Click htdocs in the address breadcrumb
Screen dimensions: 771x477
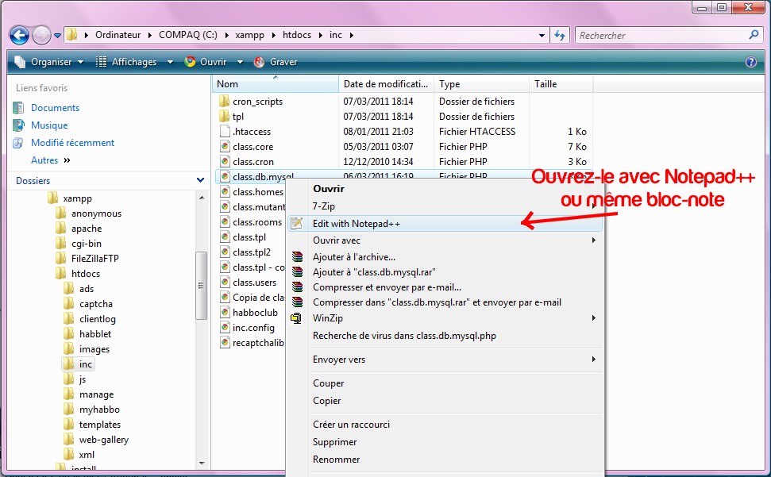(296, 35)
